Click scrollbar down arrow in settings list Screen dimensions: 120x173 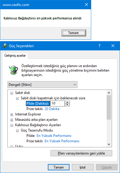click(x=109, y=144)
